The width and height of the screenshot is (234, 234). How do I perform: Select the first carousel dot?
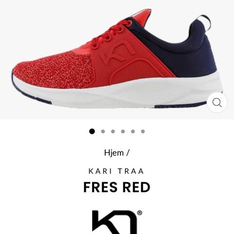[x=92, y=131]
